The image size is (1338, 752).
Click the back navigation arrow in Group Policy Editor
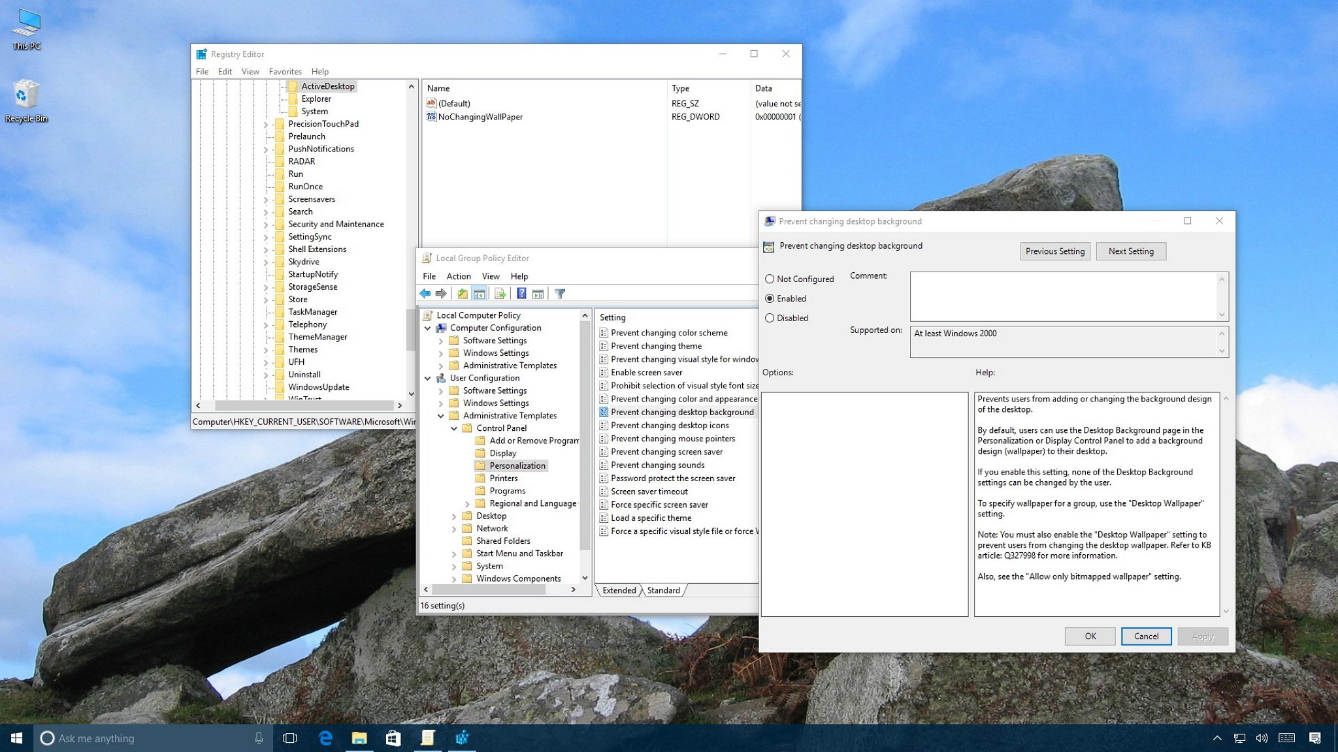pyautogui.click(x=425, y=293)
